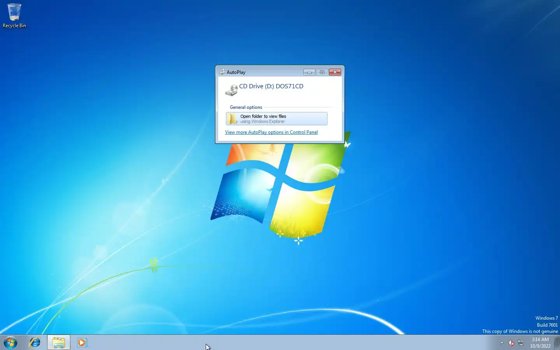Open the Recycle Bin desktop icon

14,16
